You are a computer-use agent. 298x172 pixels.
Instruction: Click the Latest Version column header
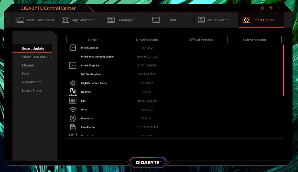pyautogui.click(x=254, y=40)
